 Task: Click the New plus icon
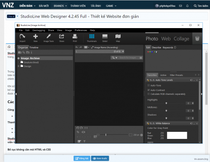[x=35, y=37]
